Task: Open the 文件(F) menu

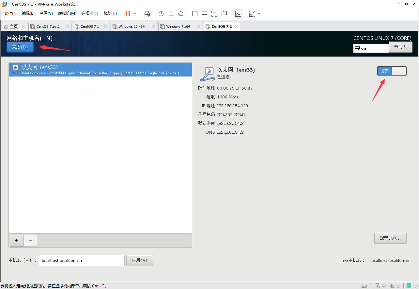Action: pos(10,13)
